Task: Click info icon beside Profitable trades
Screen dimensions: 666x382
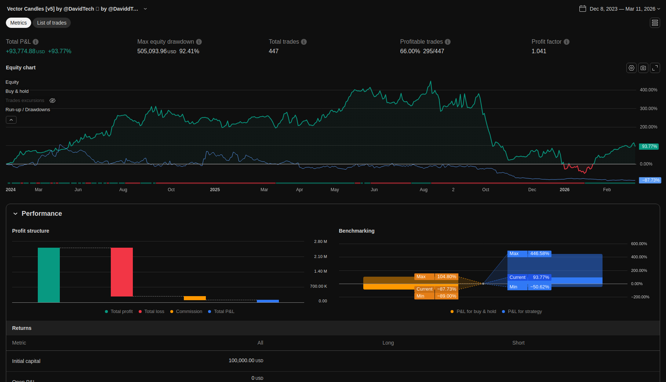Action: tap(448, 42)
